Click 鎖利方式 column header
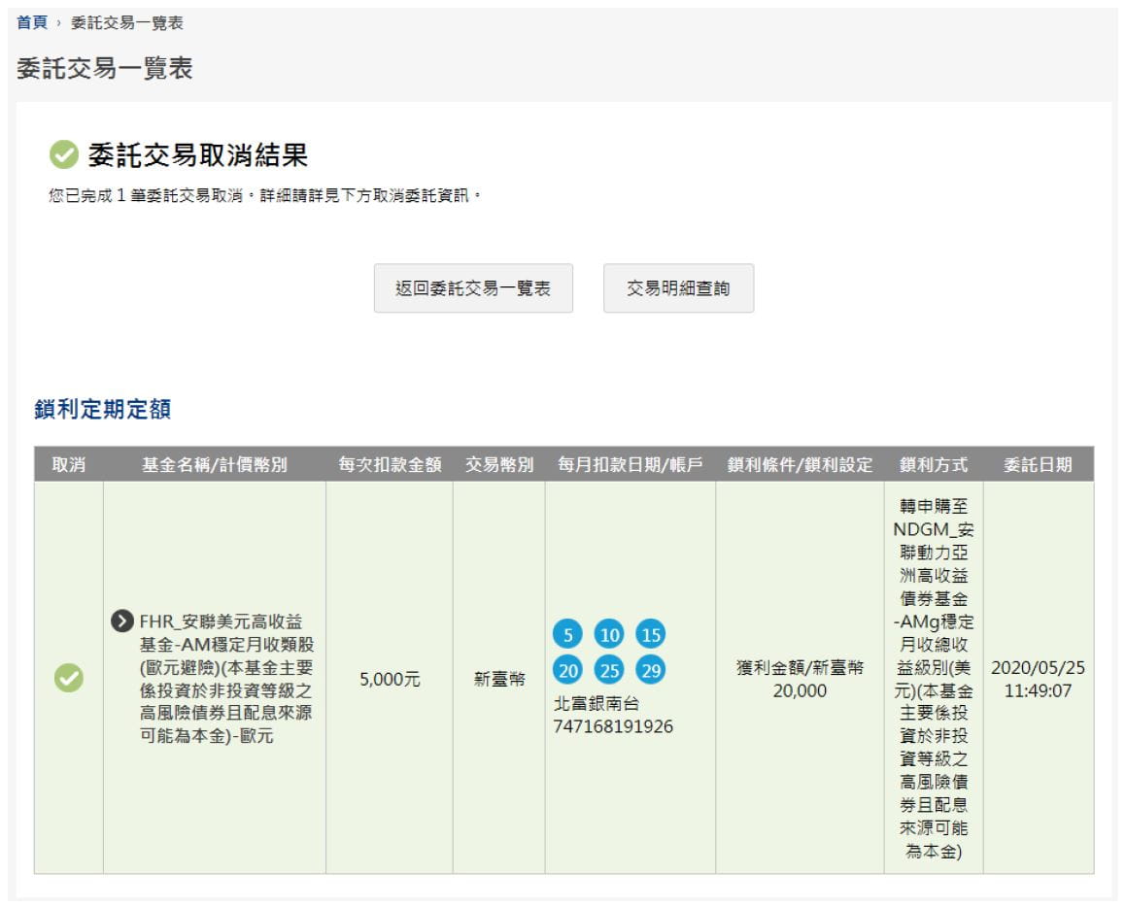 coord(934,464)
